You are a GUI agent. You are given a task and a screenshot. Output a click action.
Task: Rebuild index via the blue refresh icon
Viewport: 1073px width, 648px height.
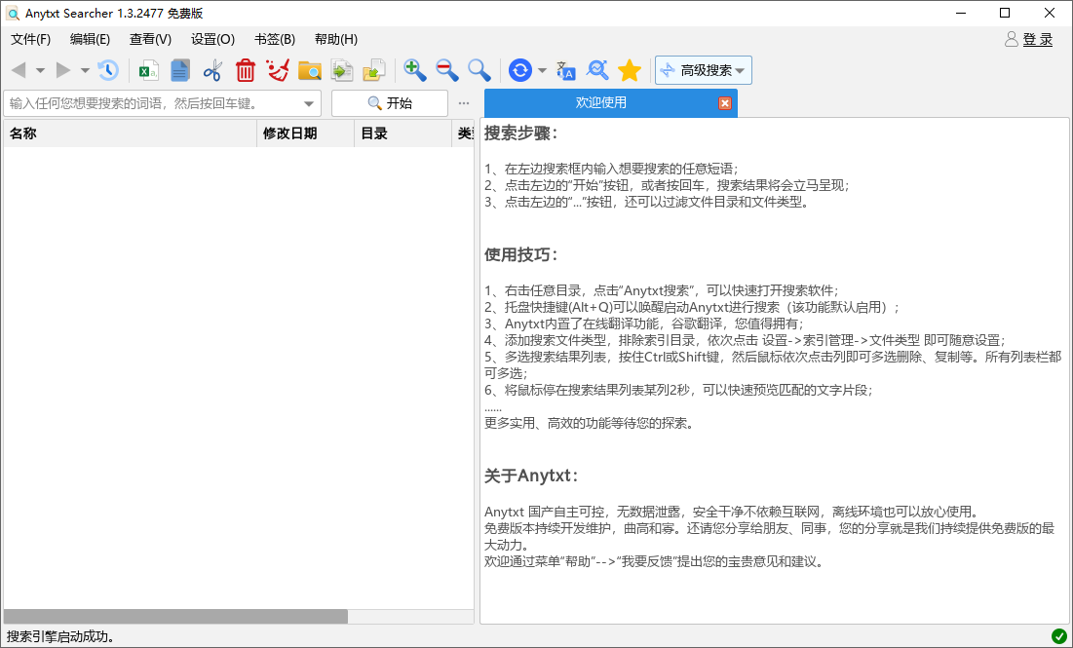click(520, 70)
